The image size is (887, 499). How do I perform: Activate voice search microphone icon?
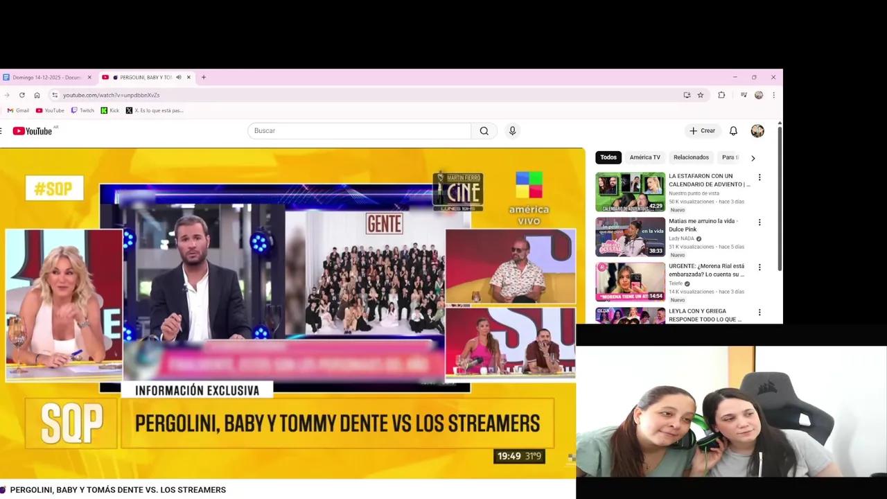[x=512, y=131]
